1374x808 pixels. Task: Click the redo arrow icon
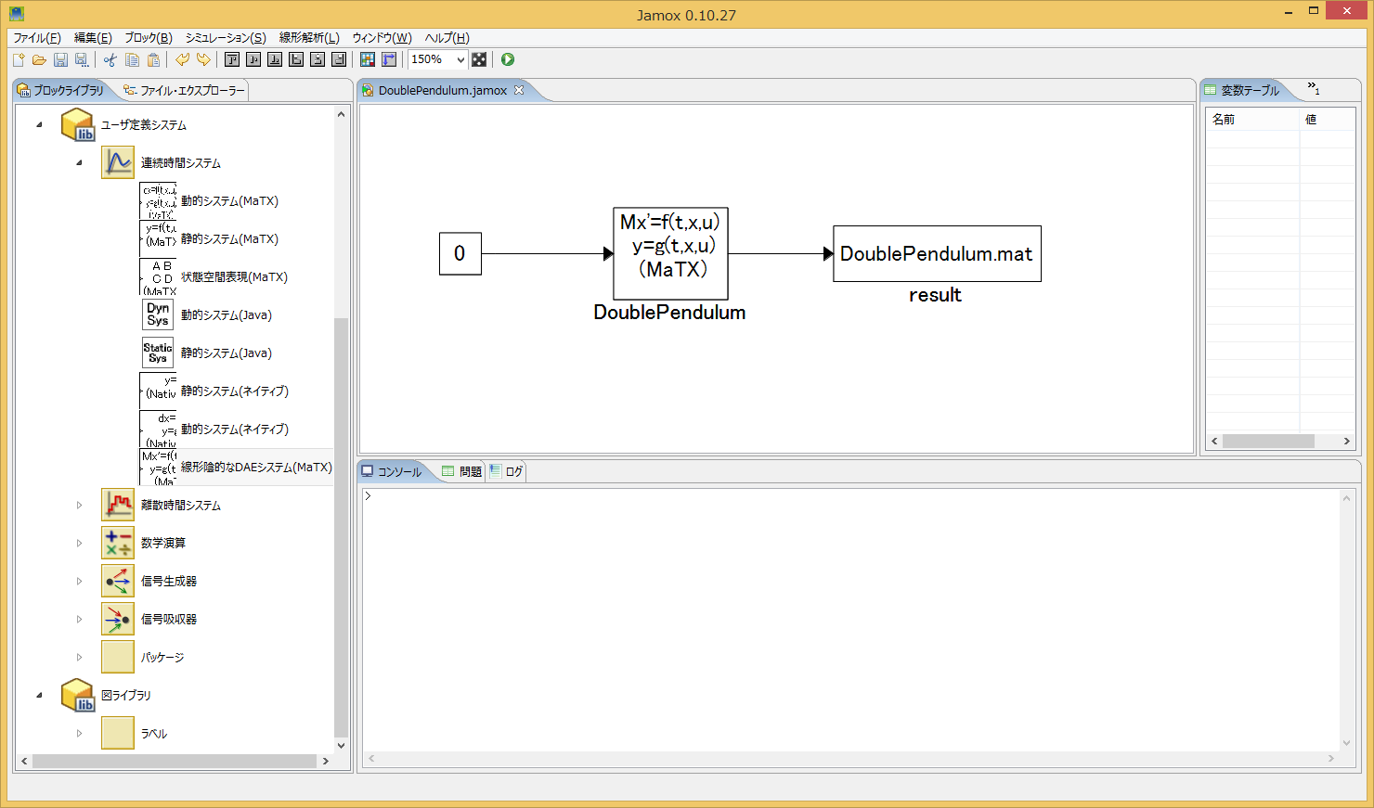203,60
